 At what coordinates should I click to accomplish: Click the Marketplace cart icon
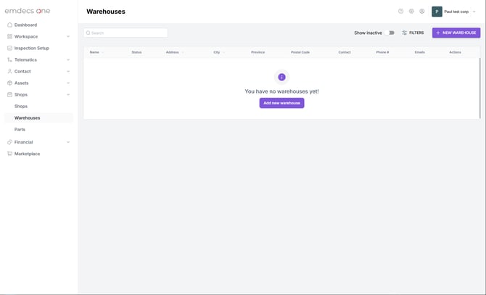click(x=9, y=154)
